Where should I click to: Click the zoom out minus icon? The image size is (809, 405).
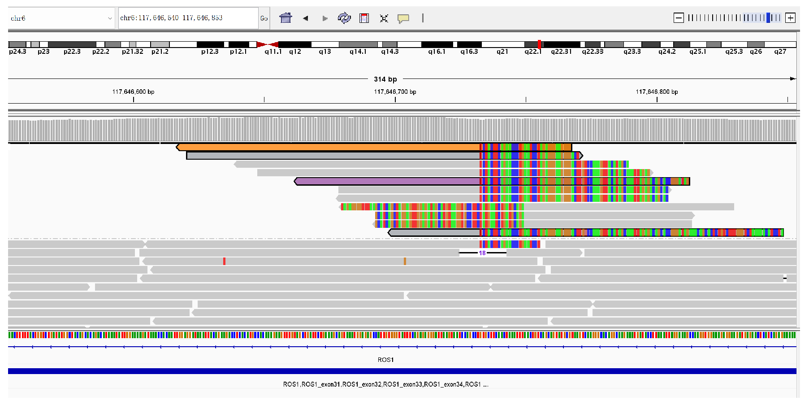[x=678, y=18]
